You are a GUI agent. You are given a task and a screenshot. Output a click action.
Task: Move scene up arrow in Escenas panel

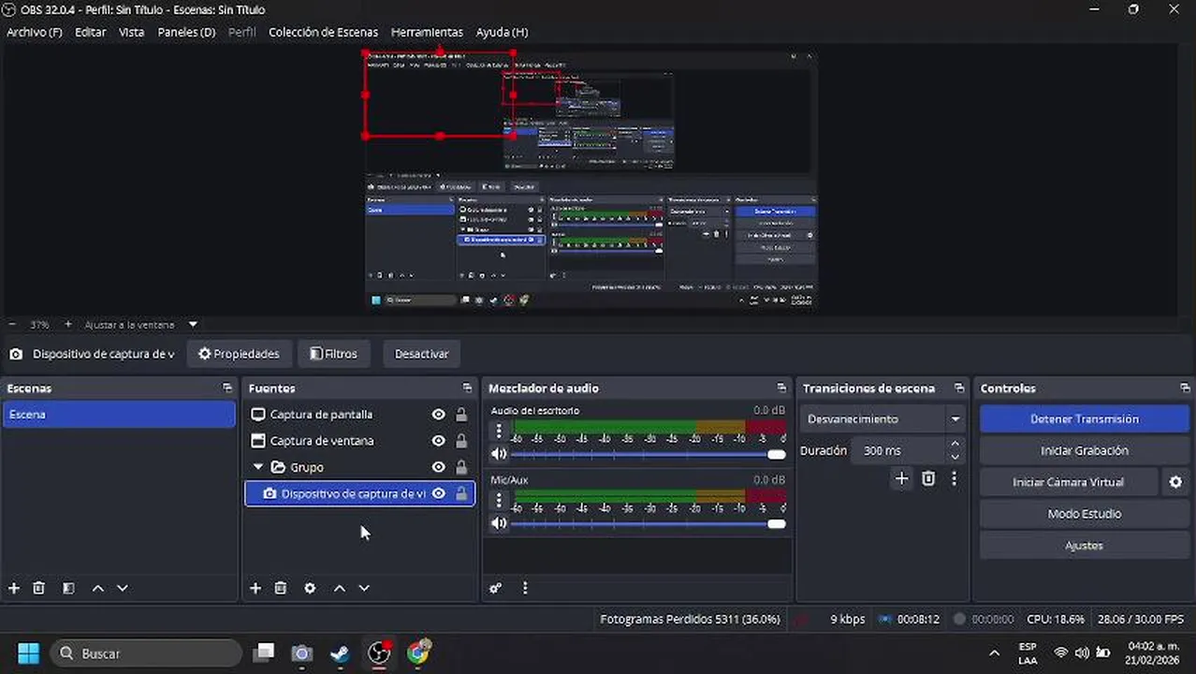coord(97,588)
